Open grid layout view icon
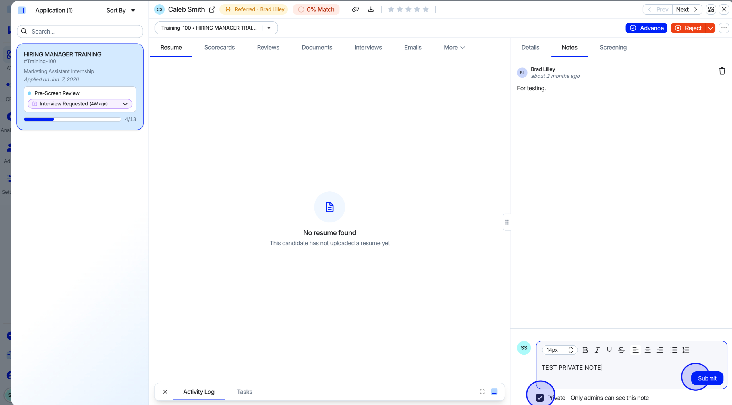This screenshot has width=732, height=405. click(711, 9)
